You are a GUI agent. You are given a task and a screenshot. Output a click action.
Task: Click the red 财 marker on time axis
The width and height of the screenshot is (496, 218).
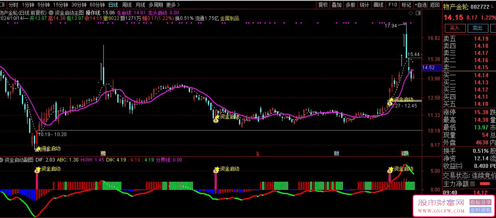(x=336, y=153)
